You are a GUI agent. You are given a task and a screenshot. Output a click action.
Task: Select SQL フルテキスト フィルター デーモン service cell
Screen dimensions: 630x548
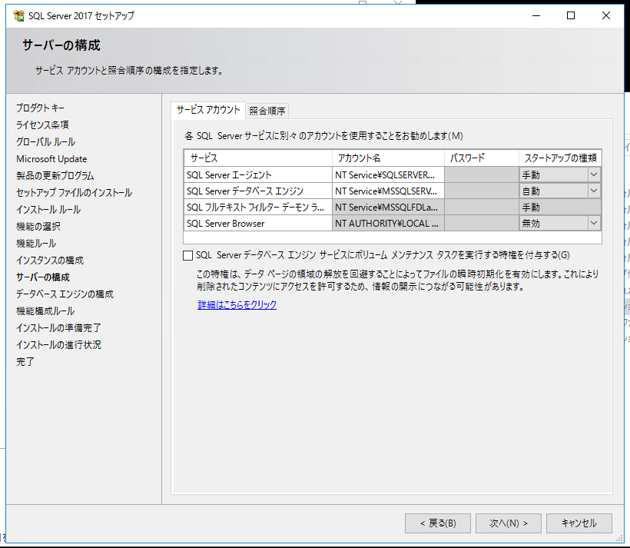tap(258, 207)
